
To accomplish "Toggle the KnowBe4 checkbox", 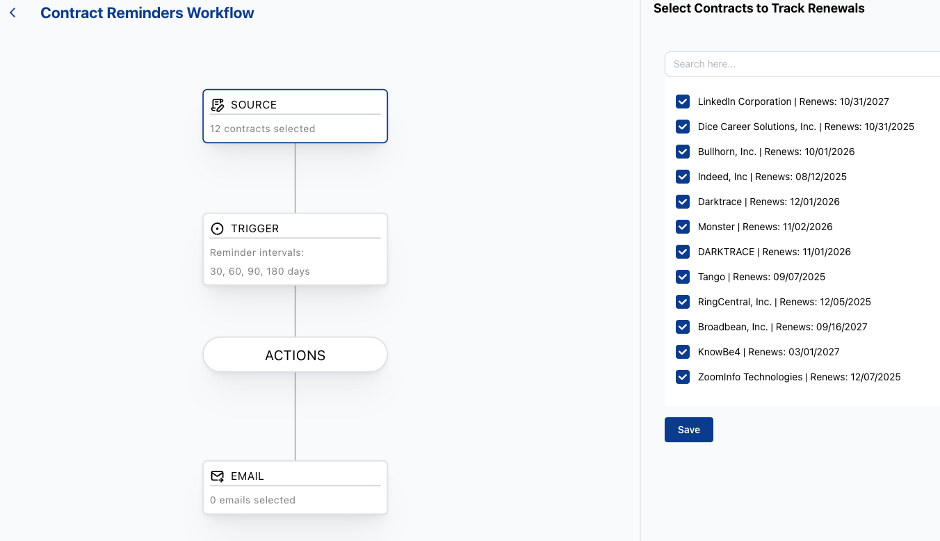I will coord(683,352).
